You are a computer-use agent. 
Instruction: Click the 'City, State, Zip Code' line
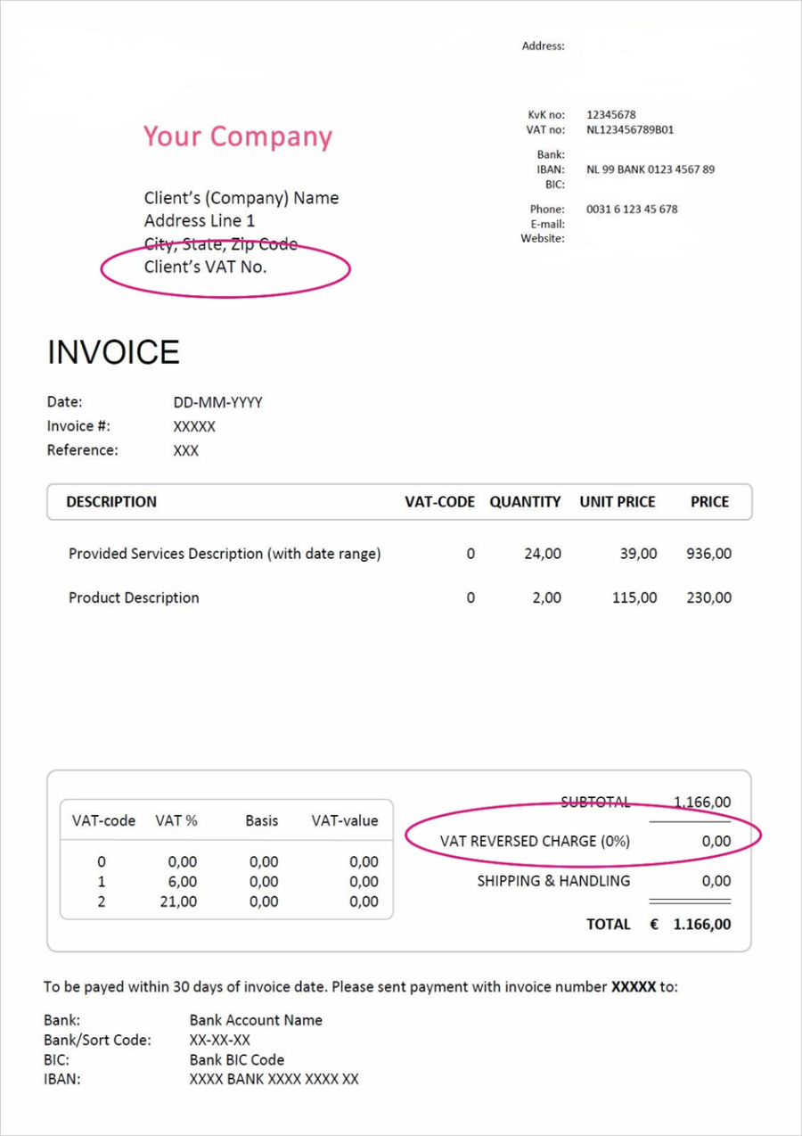[x=221, y=244]
